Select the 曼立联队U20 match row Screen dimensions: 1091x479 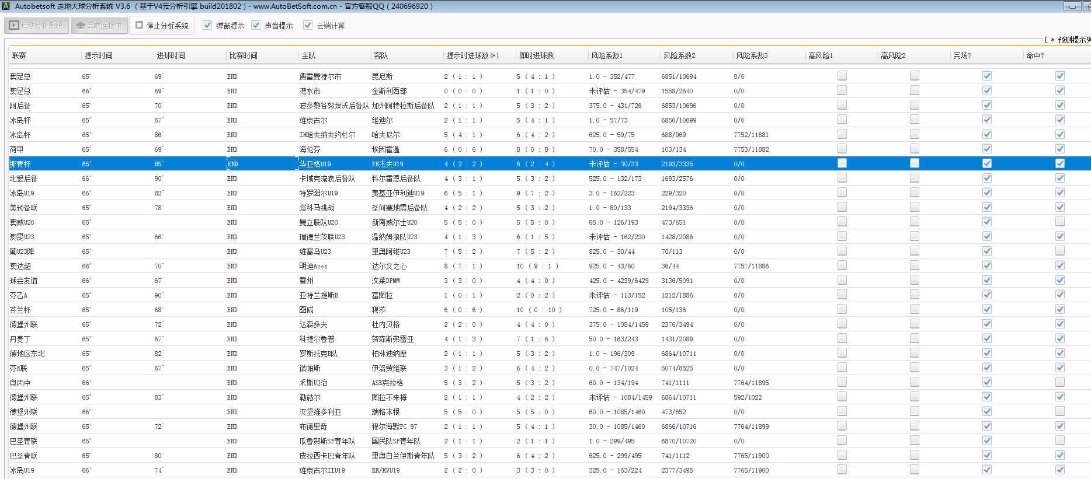coord(318,222)
